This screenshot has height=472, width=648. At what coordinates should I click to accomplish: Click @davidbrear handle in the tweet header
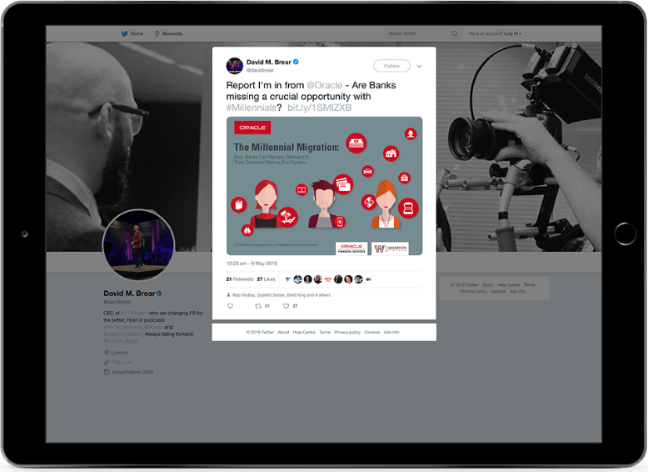tap(260, 70)
